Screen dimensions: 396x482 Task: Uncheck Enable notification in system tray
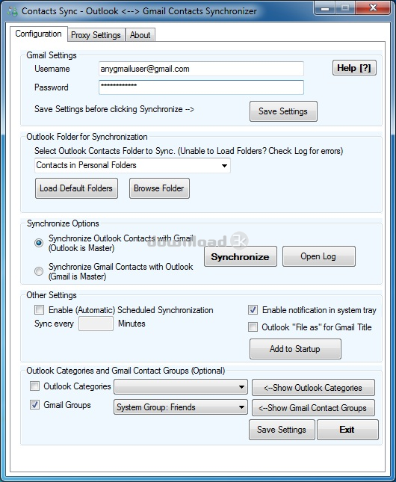[253, 309]
